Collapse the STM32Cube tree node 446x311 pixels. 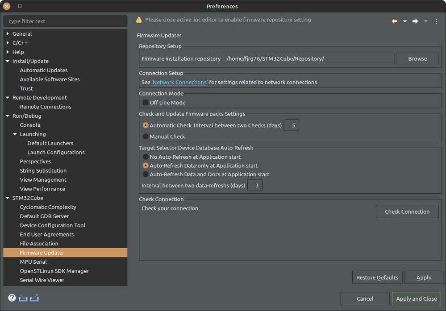[8, 198]
